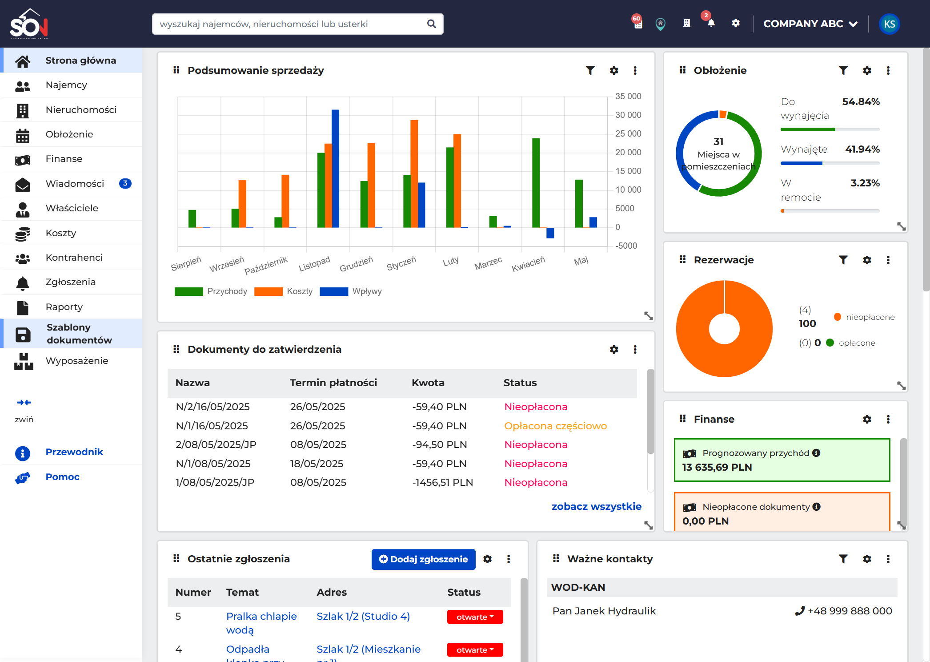
Task: Click filter icon in Ważne kontakty
Action: click(843, 559)
